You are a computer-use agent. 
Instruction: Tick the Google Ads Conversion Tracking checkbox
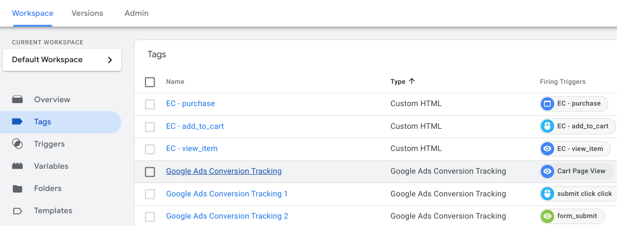150,172
